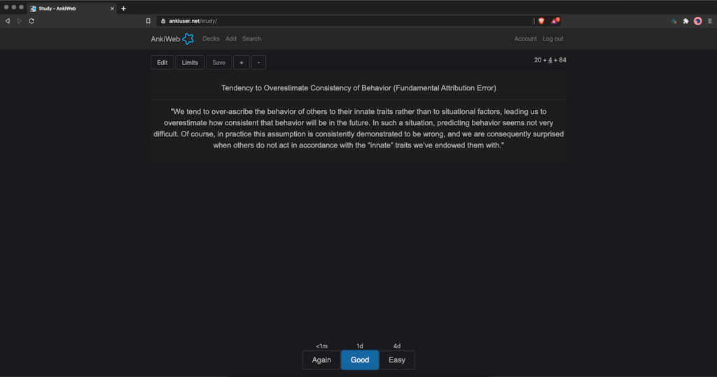The height and width of the screenshot is (377, 717).
Task: Increase card size with the + button
Action: click(242, 63)
